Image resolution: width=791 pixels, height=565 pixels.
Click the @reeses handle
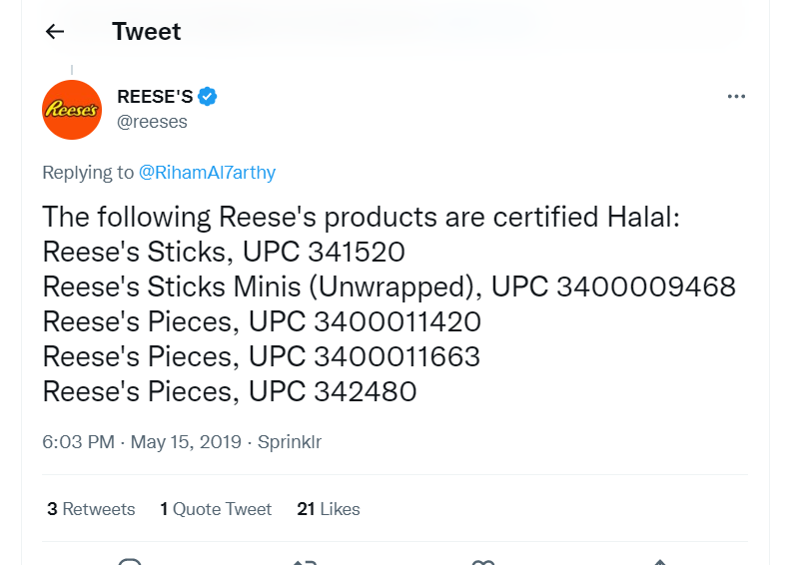click(152, 122)
